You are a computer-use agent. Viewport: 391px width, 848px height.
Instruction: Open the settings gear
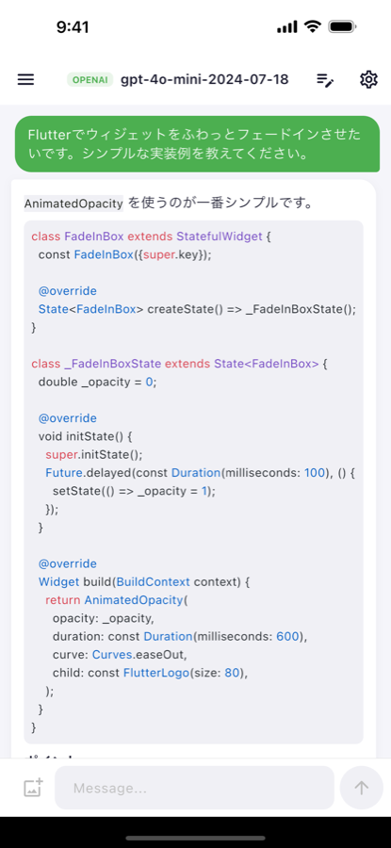point(368,79)
